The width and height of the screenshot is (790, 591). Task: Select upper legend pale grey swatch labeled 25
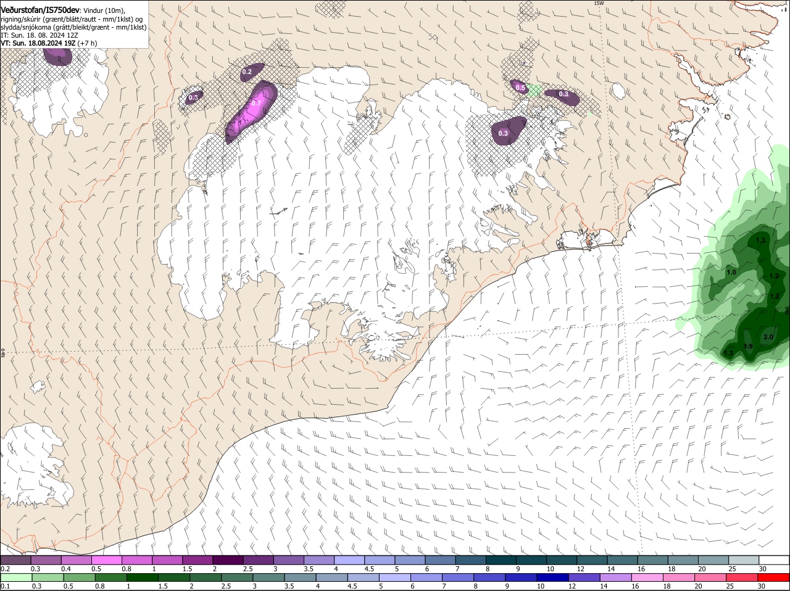743,560
